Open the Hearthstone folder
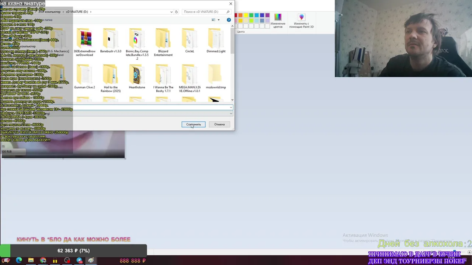472x265 pixels. point(137,77)
